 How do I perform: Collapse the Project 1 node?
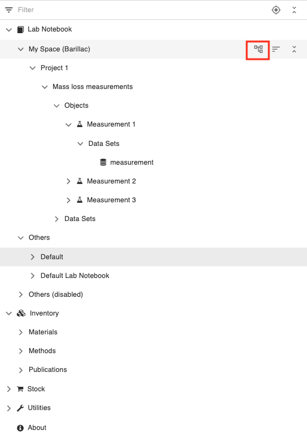(x=33, y=68)
